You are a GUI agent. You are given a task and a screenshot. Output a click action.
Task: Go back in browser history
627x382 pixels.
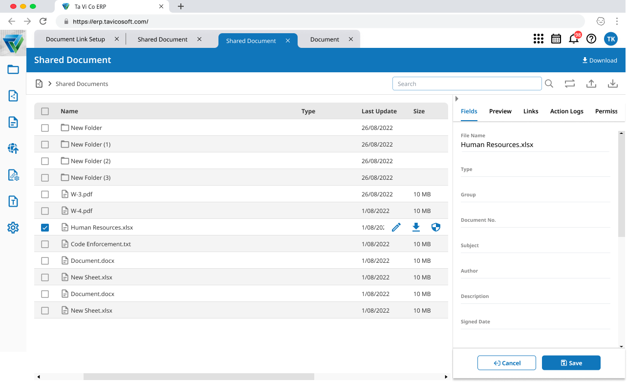(12, 21)
